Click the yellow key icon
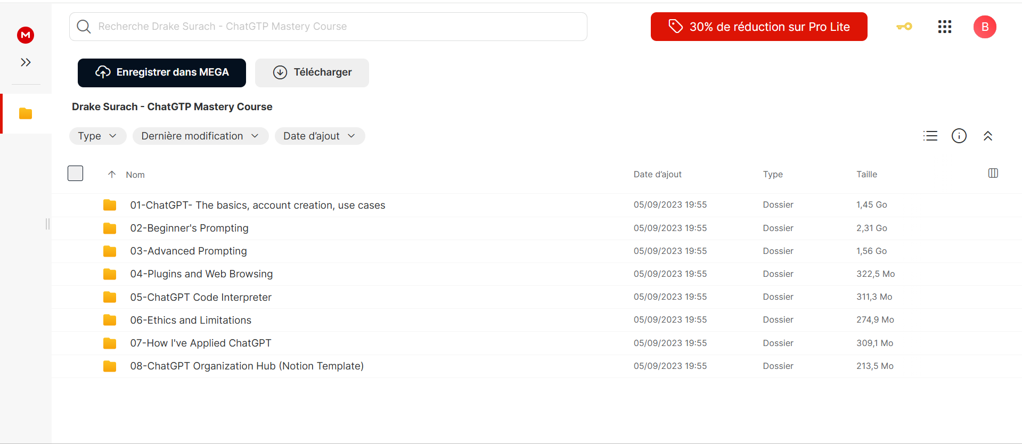 [904, 27]
